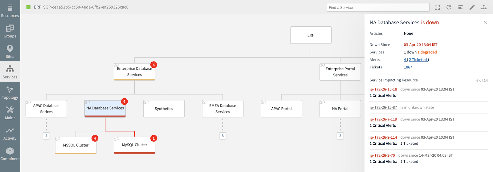This screenshot has height=172, width=493.
Task: Open the Maint section
Action: pyautogui.click(x=10, y=113)
